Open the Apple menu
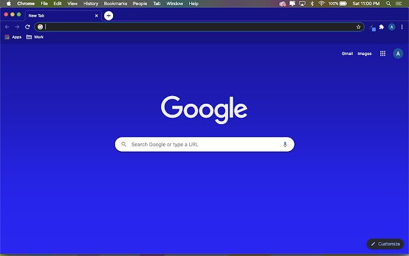Image resolution: width=409 pixels, height=256 pixels. coord(8,3)
